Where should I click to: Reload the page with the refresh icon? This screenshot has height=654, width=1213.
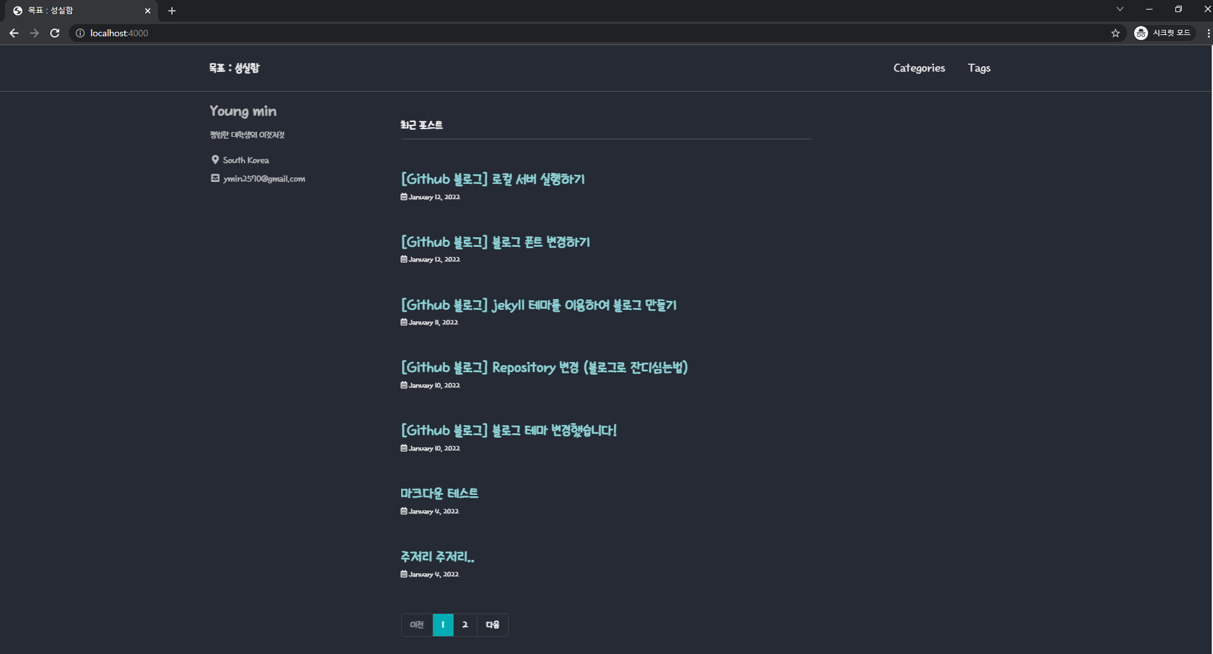click(x=55, y=33)
